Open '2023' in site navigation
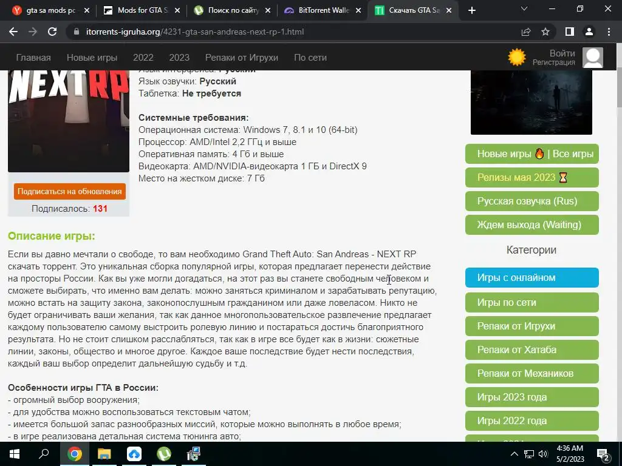This screenshot has height=466, width=622. point(179,58)
